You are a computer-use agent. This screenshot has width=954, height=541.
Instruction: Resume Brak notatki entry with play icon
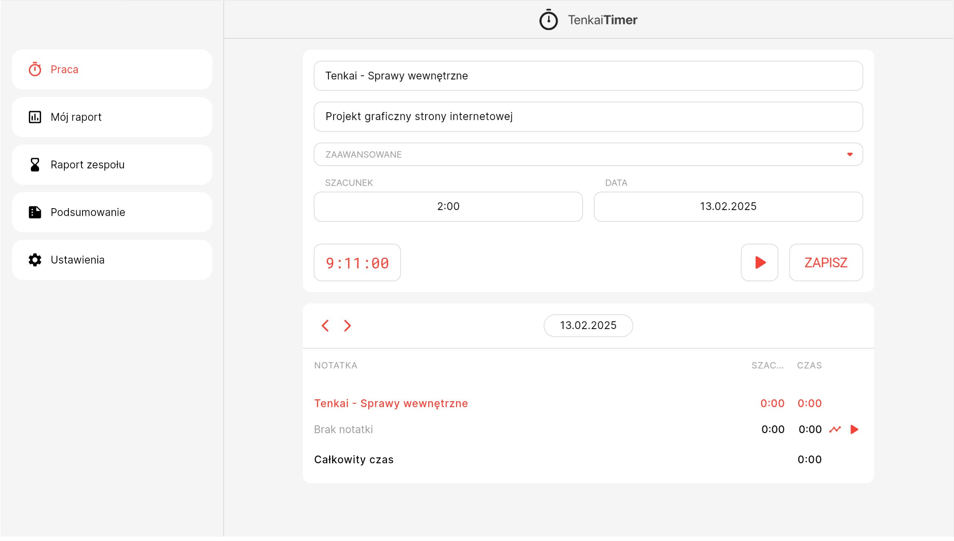coord(854,429)
